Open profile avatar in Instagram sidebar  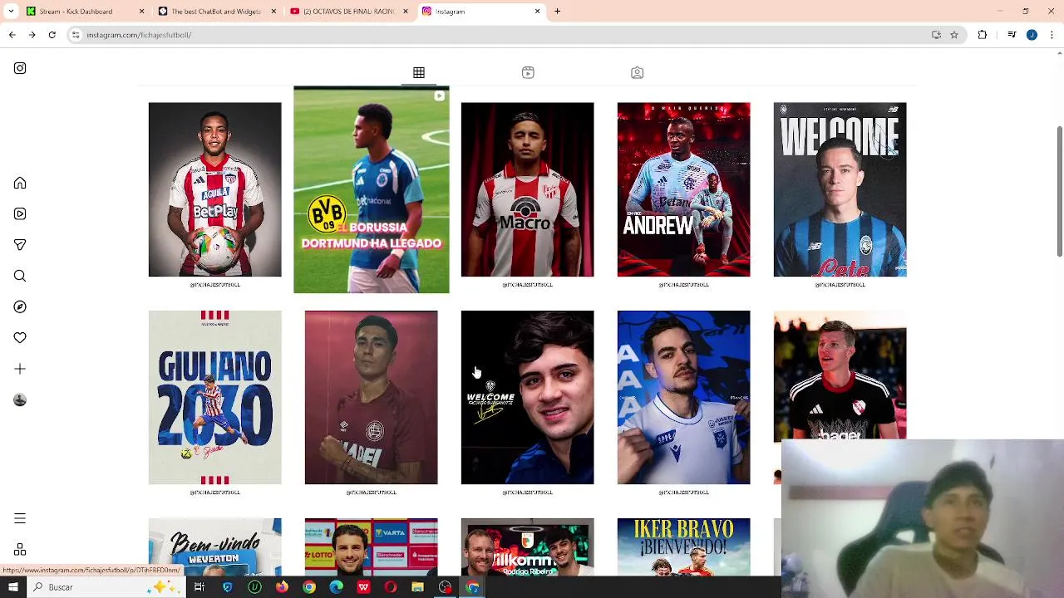(20, 400)
